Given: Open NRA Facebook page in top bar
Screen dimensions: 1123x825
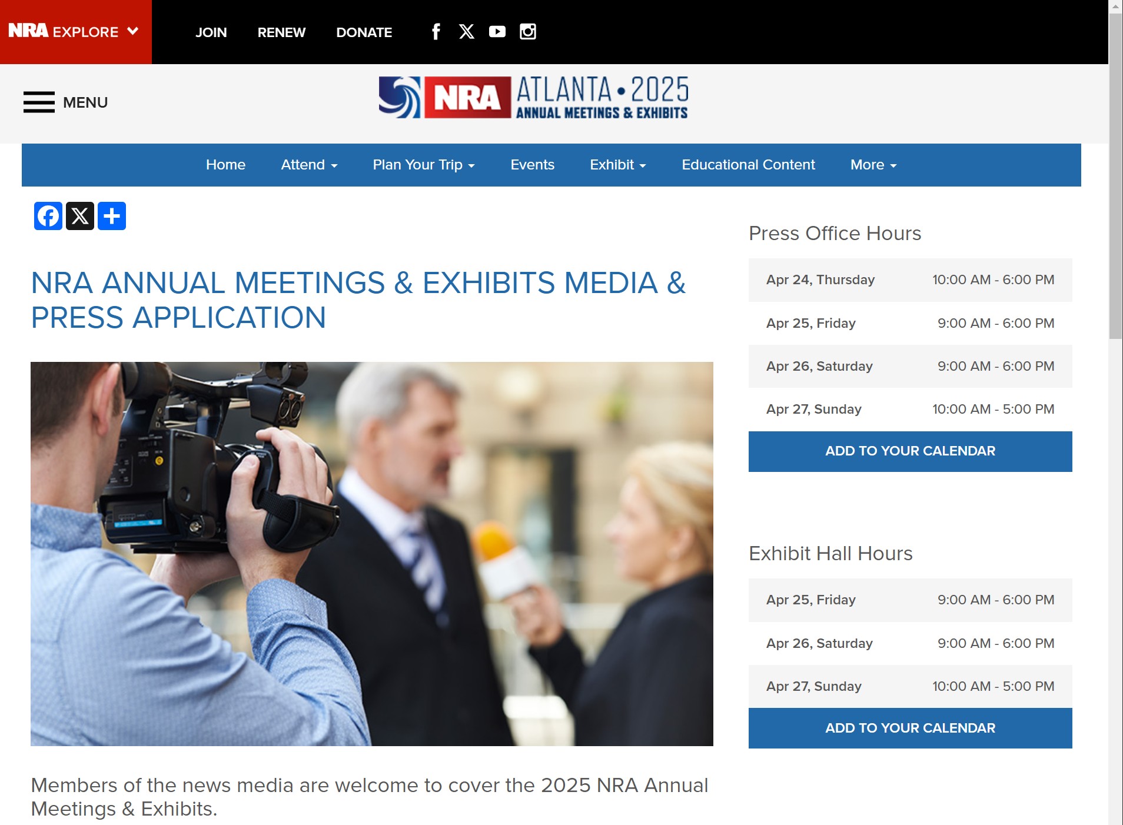Looking at the screenshot, I should (436, 32).
